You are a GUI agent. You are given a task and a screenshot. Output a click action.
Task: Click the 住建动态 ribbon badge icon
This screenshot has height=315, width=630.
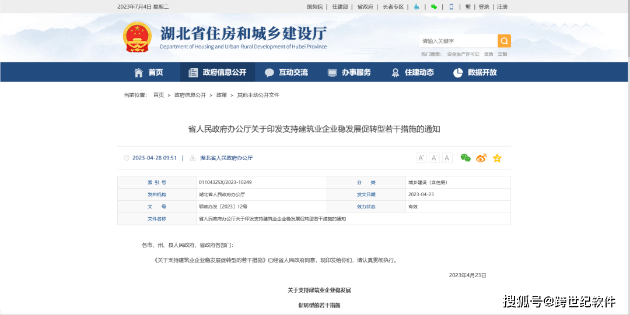pos(395,73)
